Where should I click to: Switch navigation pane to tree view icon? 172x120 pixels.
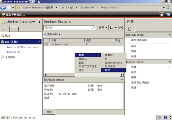point(14,29)
